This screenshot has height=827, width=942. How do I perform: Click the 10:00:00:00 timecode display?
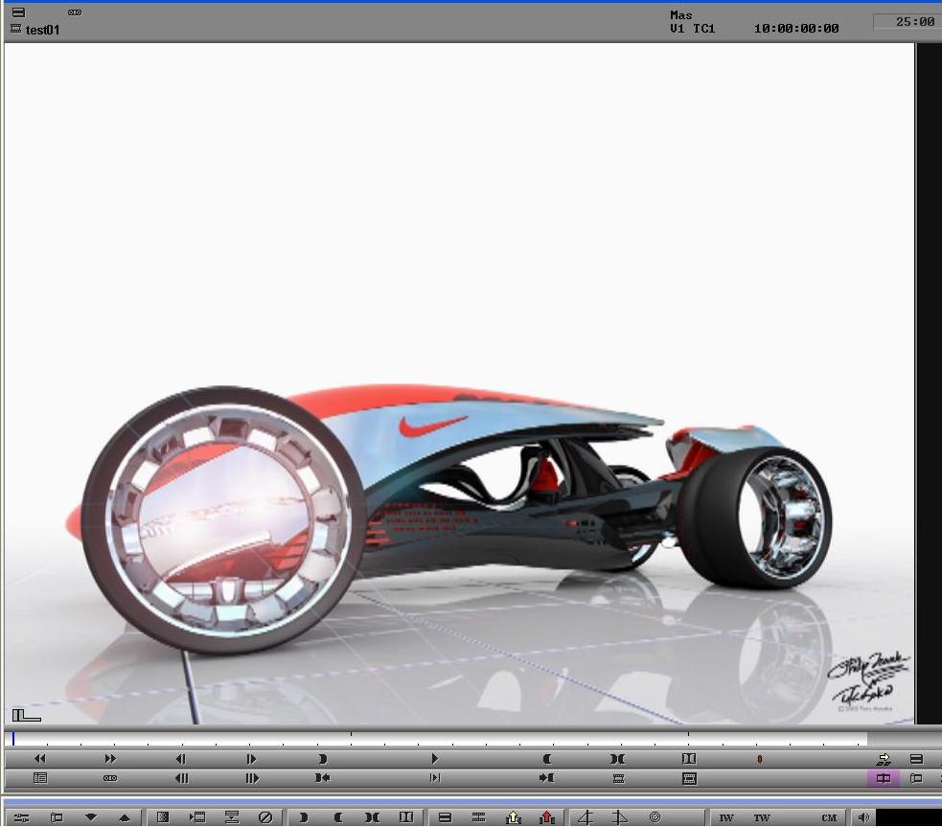796,28
